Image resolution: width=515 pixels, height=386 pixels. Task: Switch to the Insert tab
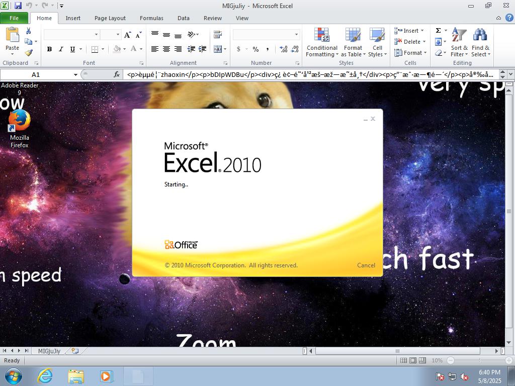73,18
